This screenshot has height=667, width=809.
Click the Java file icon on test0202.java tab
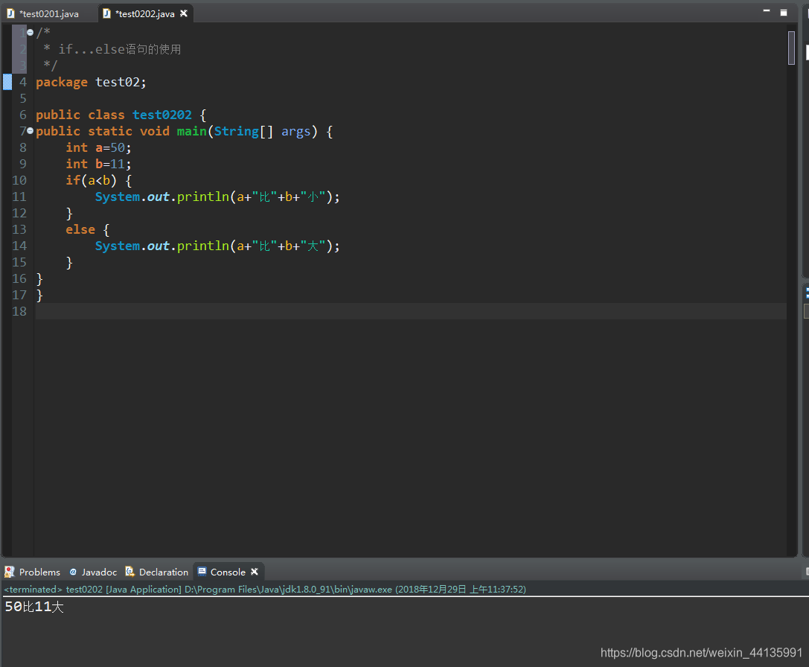pos(107,13)
